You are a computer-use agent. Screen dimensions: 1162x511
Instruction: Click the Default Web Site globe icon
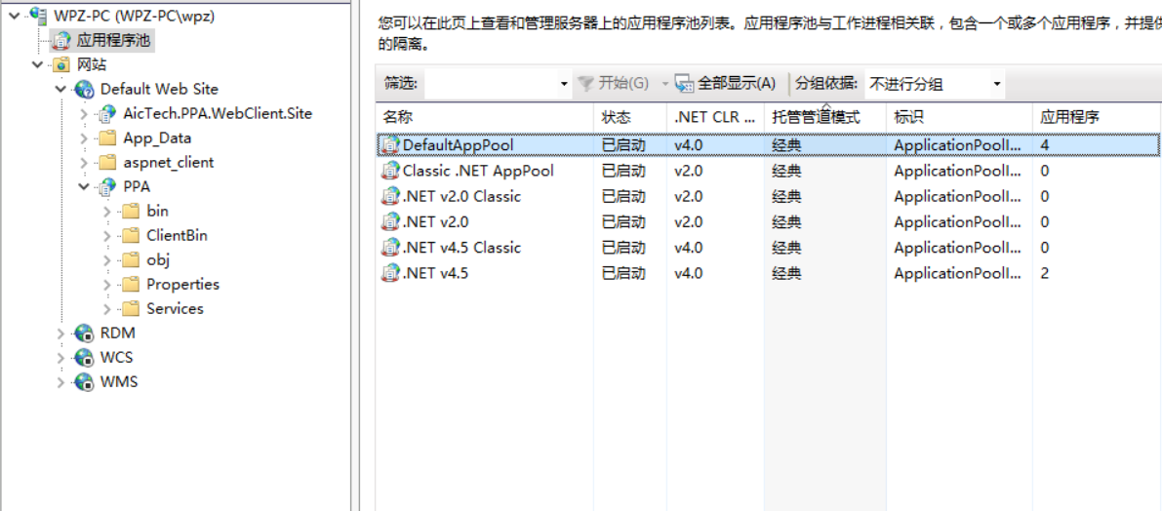tap(85, 90)
